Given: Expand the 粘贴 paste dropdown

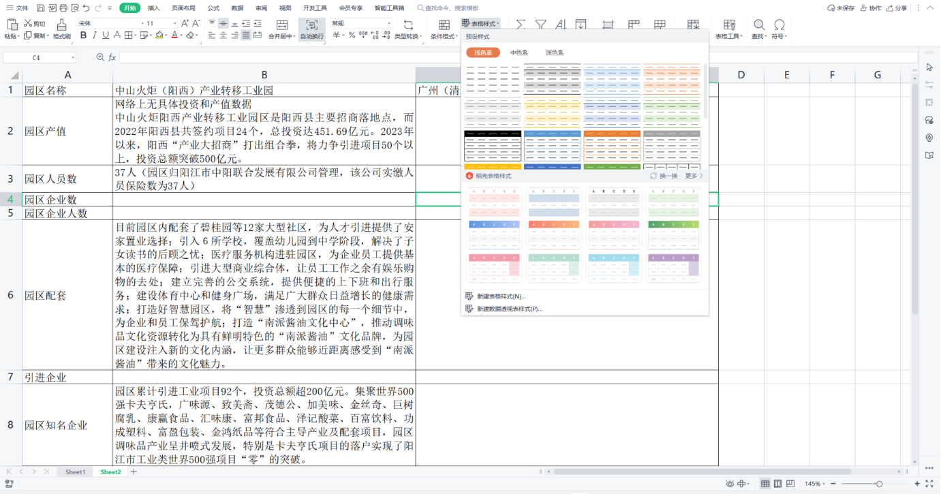Looking at the screenshot, I should click(x=19, y=36).
